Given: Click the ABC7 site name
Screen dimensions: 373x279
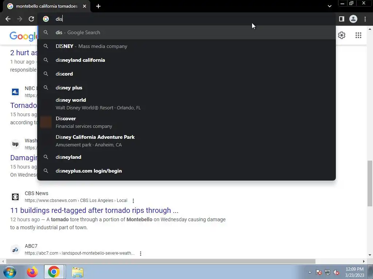Looking at the screenshot, I should pos(31,246).
